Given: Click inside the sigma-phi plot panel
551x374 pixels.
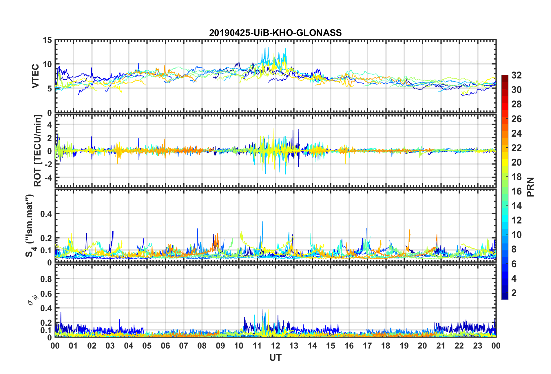Looking at the screenshot, I should click(x=275, y=301).
